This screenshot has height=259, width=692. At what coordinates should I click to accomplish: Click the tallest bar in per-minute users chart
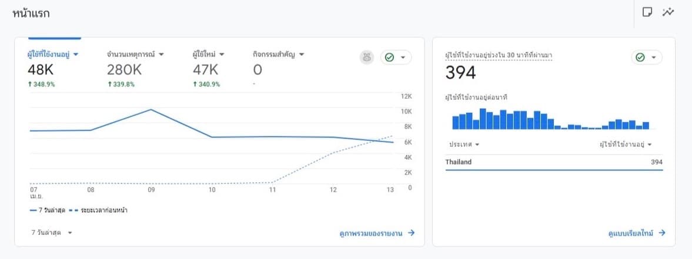click(x=483, y=119)
